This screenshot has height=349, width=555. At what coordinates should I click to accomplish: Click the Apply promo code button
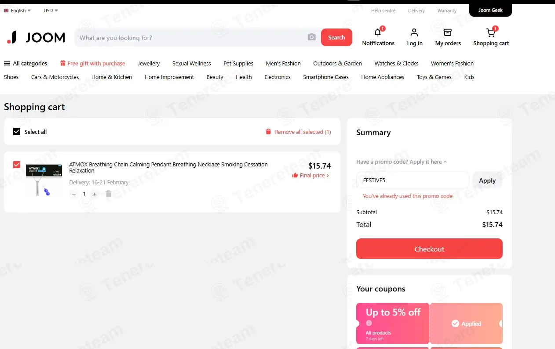[487, 180]
